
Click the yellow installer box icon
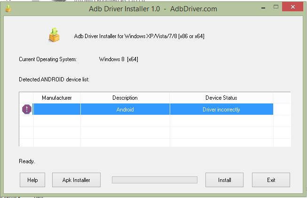(55, 36)
